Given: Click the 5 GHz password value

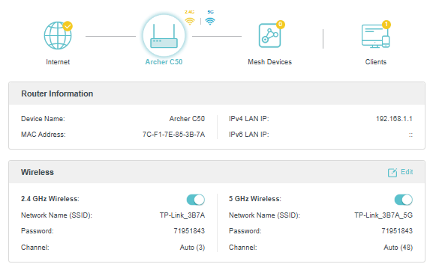Looking at the screenshot, I should [x=397, y=231].
